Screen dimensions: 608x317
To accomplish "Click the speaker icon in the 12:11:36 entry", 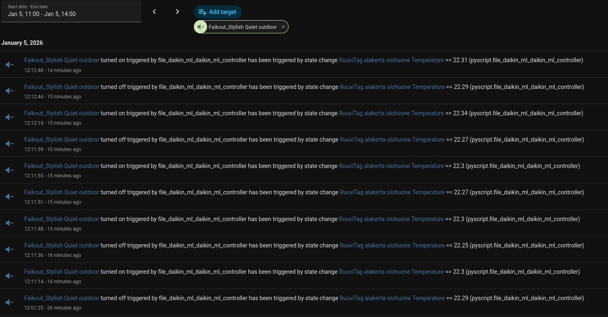I will click(10, 249).
